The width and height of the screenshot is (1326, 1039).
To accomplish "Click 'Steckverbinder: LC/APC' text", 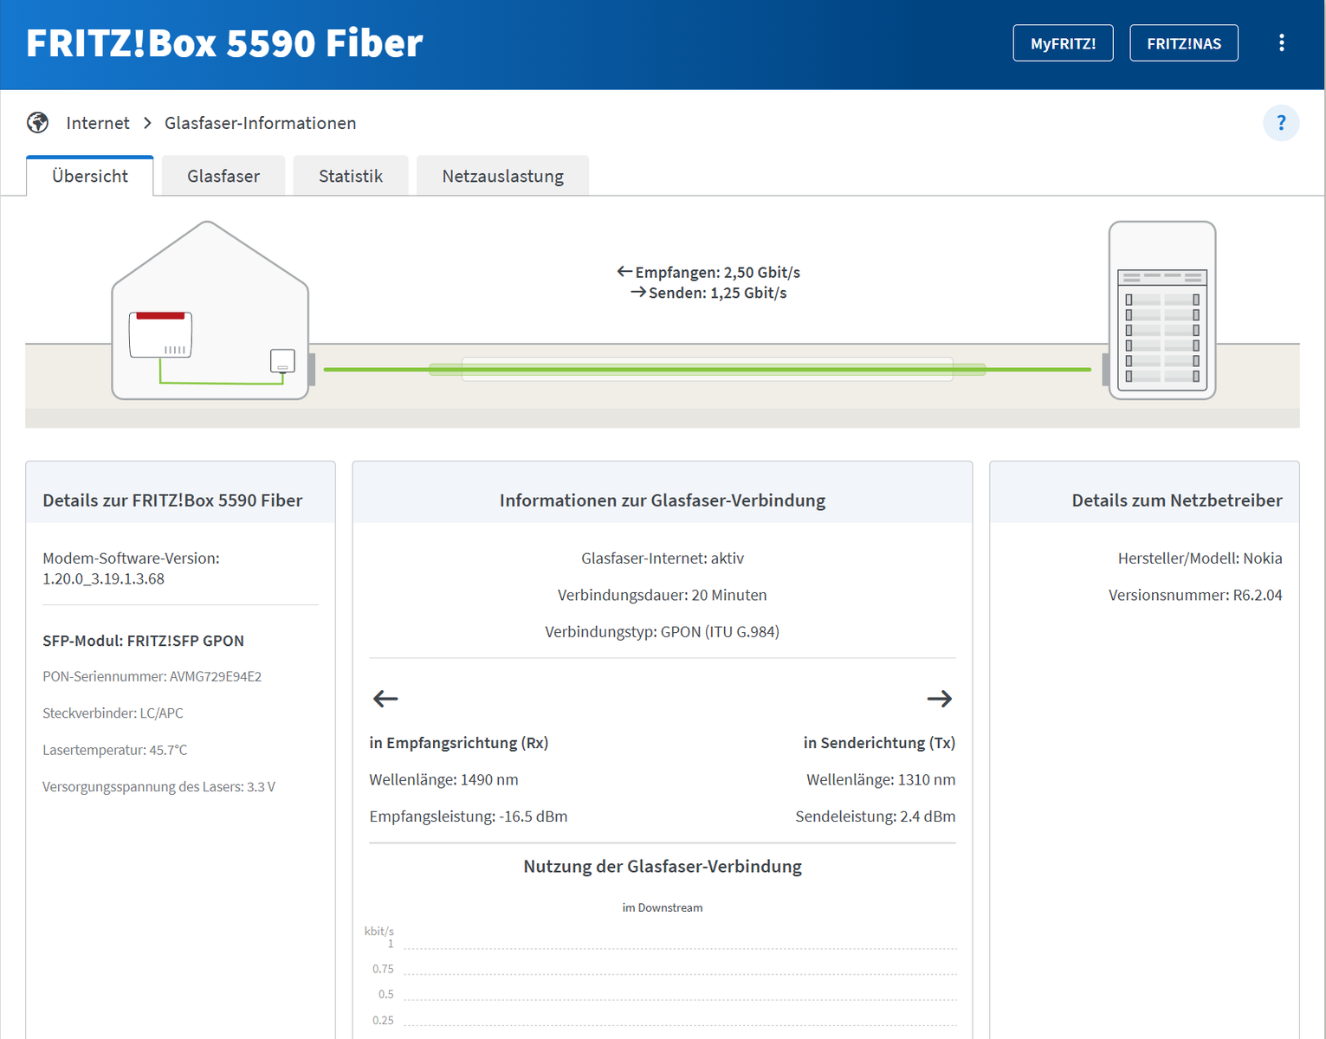I will coord(113,713).
